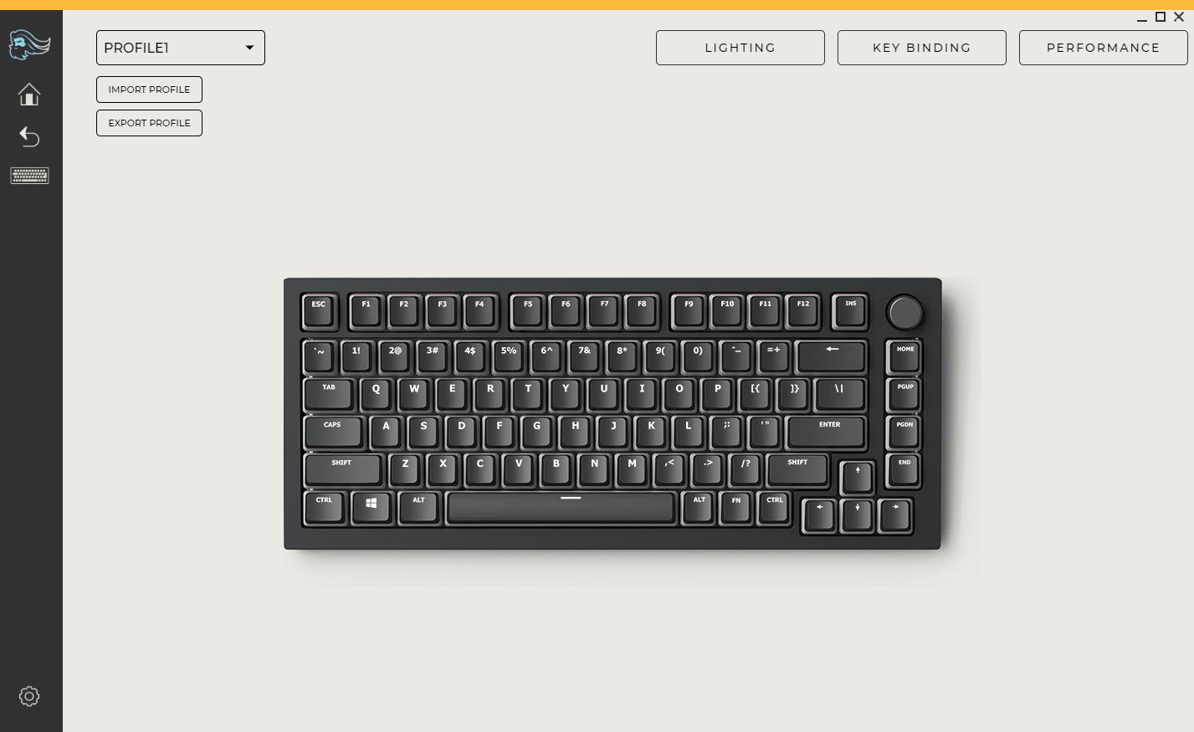
Task: Click the Glorious logo icon in sidebar
Action: tap(29, 44)
